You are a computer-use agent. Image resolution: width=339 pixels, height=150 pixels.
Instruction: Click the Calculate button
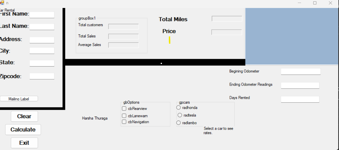[x=23, y=130]
